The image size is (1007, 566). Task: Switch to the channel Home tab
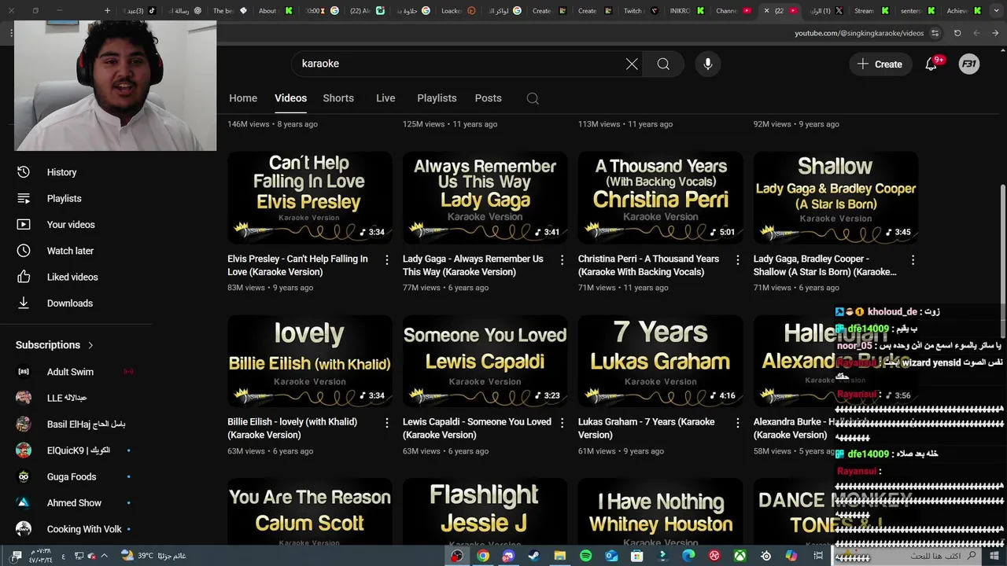243,98
